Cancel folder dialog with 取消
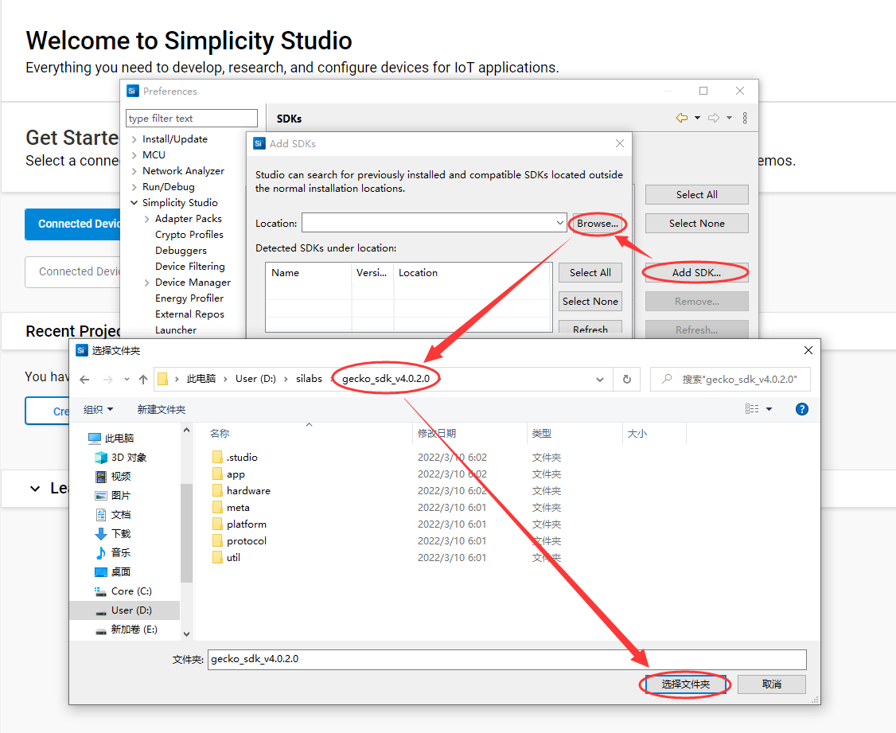The width and height of the screenshot is (896, 733). tap(771, 684)
